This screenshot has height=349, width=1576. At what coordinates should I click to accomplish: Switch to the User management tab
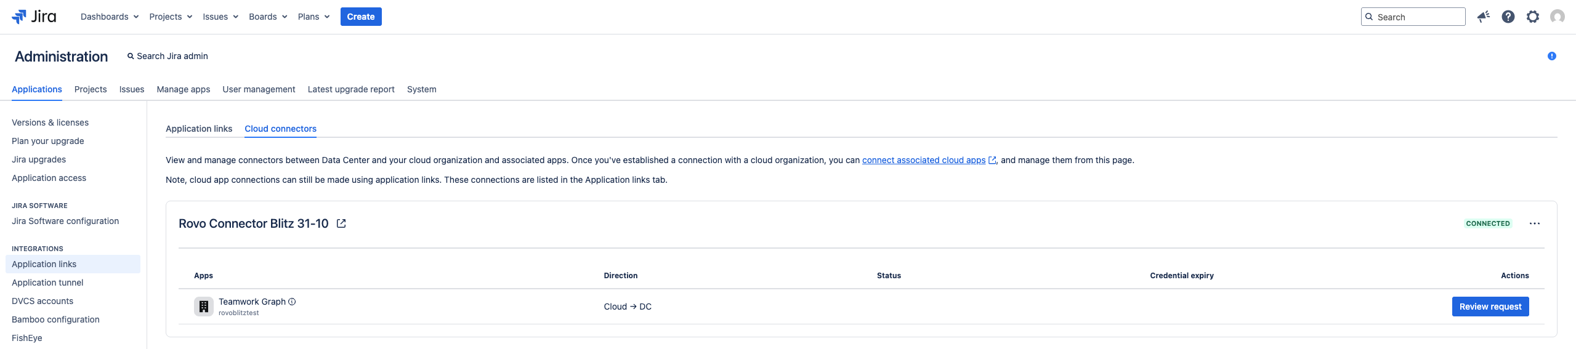coord(259,89)
